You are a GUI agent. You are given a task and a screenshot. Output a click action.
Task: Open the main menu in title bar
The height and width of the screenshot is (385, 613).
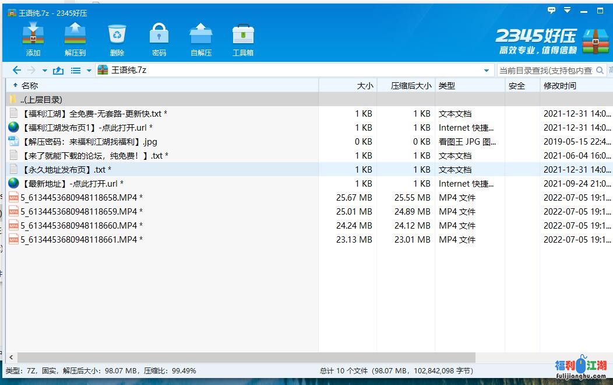tap(566, 10)
